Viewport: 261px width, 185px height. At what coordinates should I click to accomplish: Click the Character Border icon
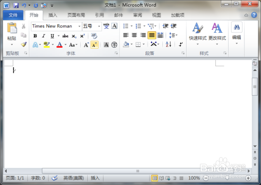114,26
